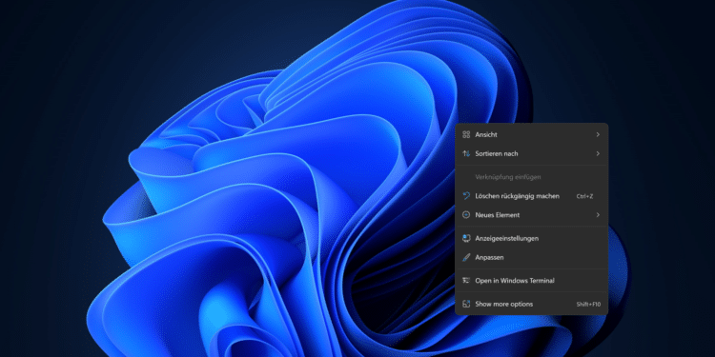Image resolution: width=715 pixels, height=357 pixels.
Task: Open the Sortieren nach menu entry
Action: tap(532, 153)
